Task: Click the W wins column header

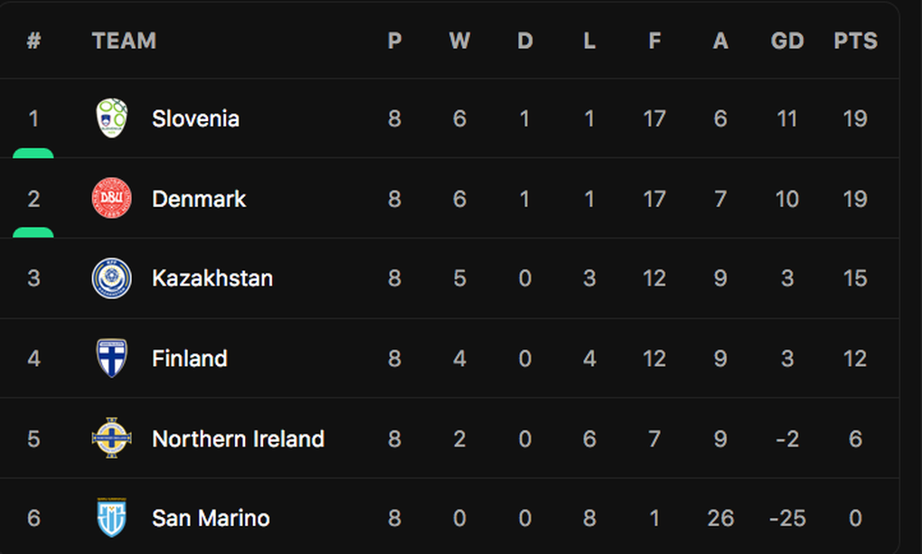Action: click(x=459, y=41)
